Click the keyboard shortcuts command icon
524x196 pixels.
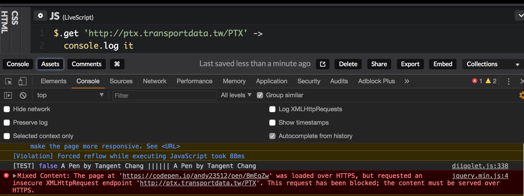pos(117,64)
